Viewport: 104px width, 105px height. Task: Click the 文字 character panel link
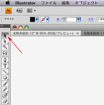pos(91,19)
